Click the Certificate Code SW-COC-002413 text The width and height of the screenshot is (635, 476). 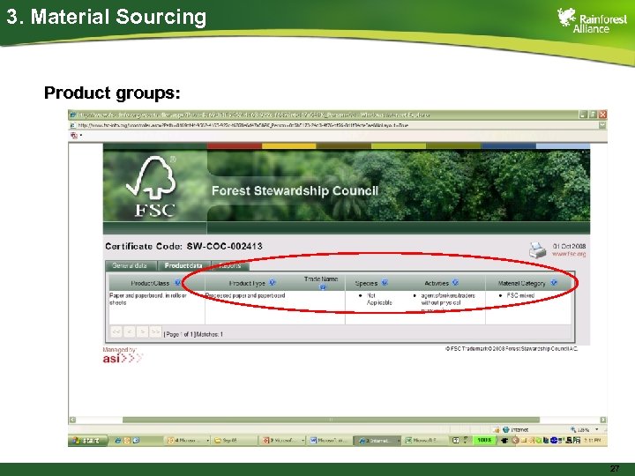pos(183,246)
